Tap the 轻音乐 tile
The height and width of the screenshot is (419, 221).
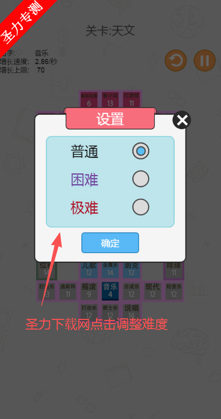click(174, 291)
